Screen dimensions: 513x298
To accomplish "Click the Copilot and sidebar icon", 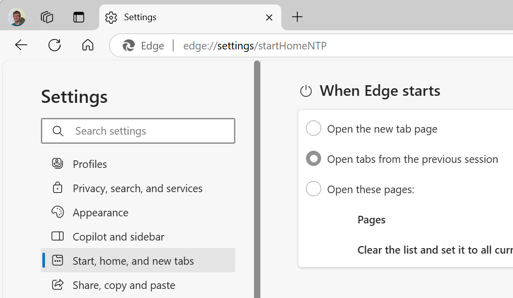I will point(58,236).
